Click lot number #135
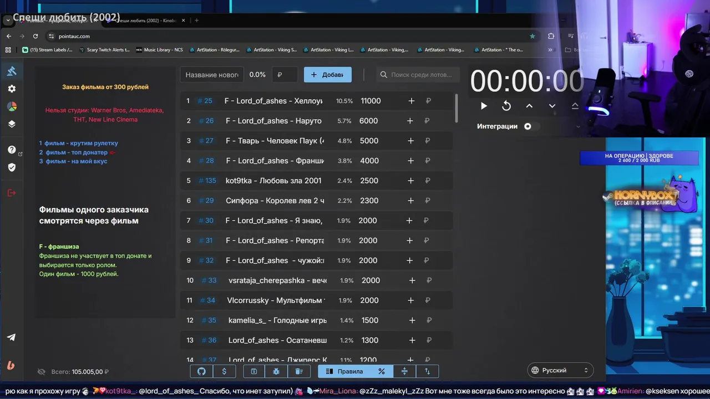This screenshot has width=710, height=399. (x=207, y=181)
